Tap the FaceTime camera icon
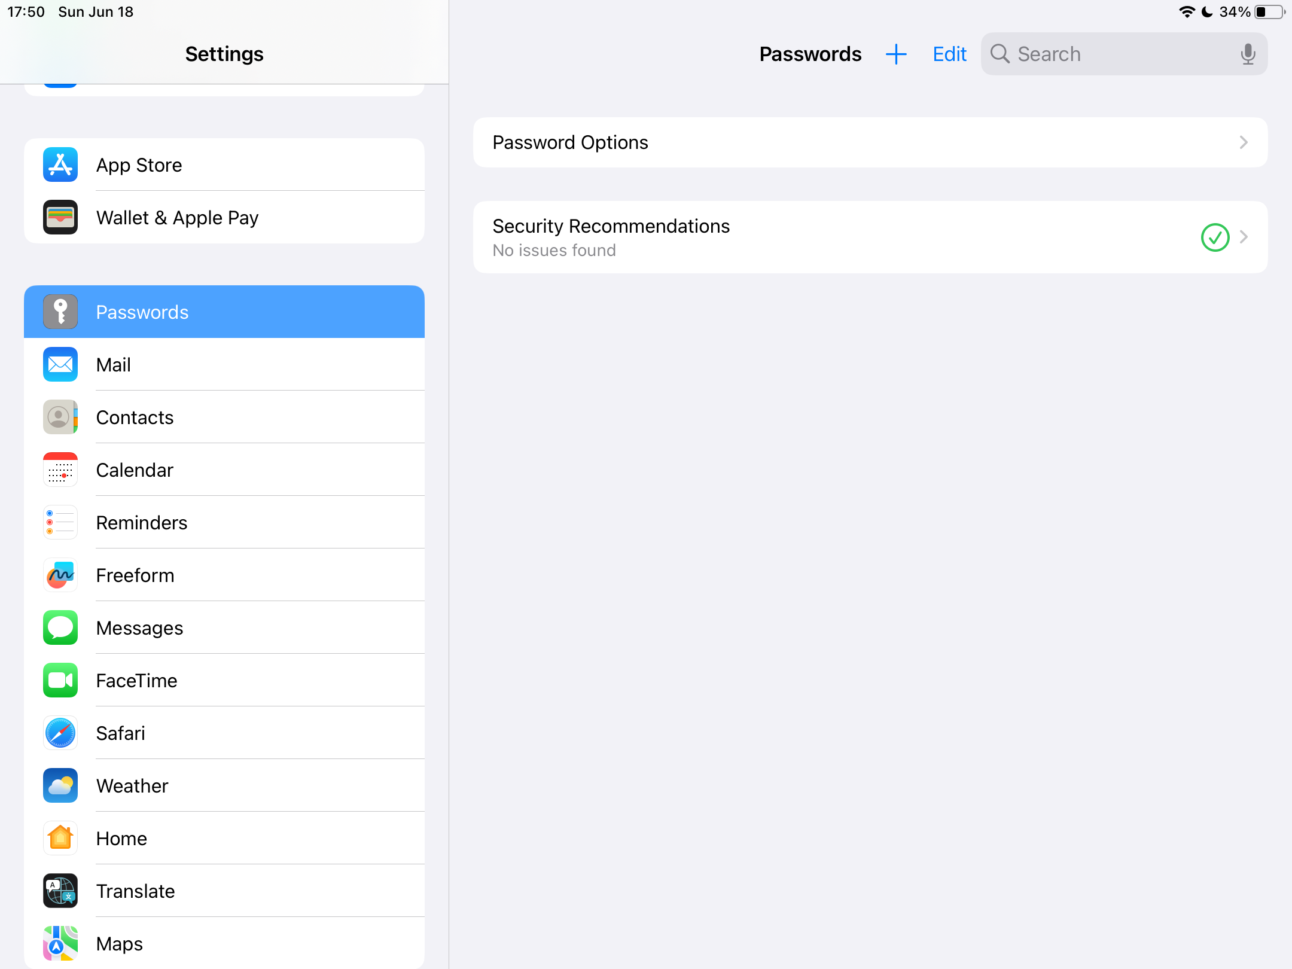This screenshot has width=1292, height=969. click(x=60, y=680)
